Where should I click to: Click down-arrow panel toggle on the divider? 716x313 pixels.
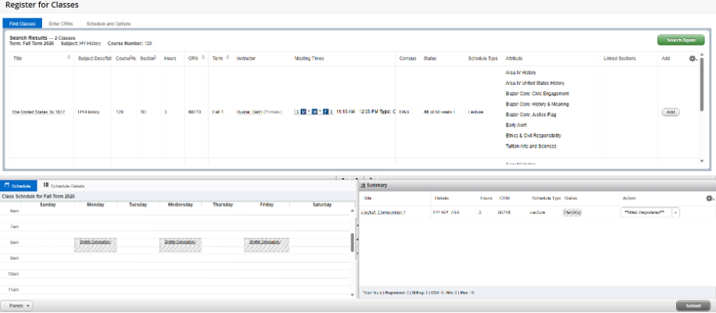pyautogui.click(x=371, y=179)
